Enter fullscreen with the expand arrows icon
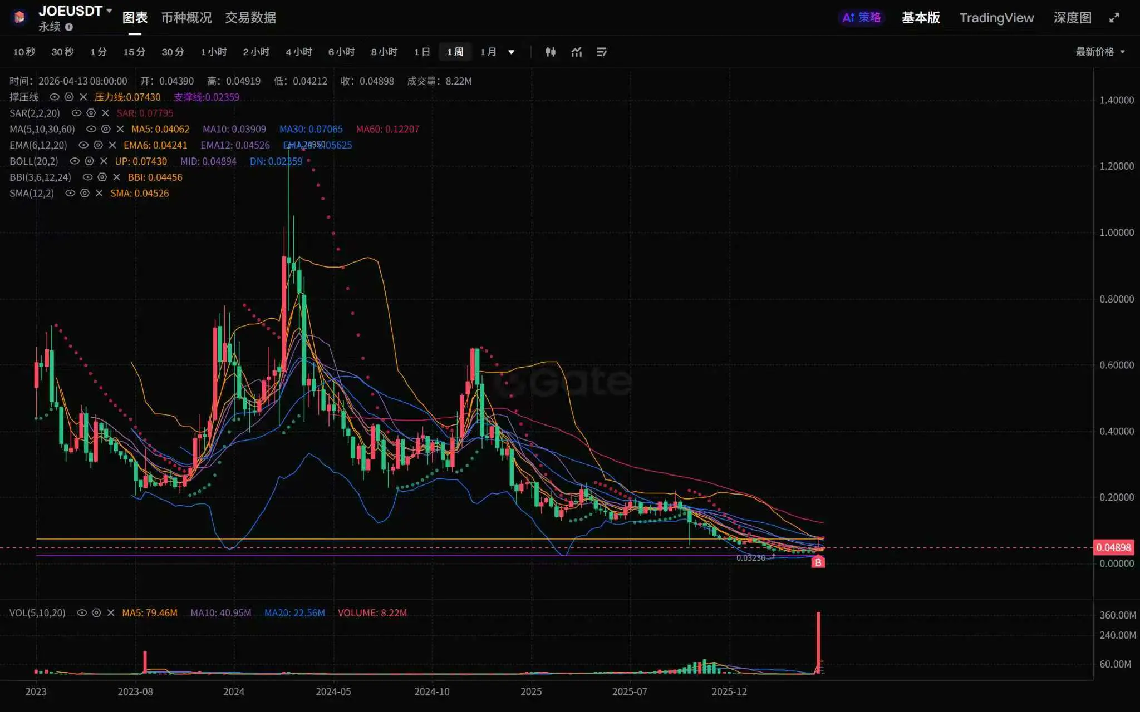The width and height of the screenshot is (1140, 712). point(1114,18)
